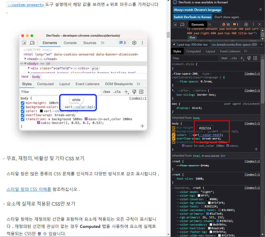Click anchor hash beside 무효, 재정의 heading
The height and width of the screenshot is (237, 265).
4,159
